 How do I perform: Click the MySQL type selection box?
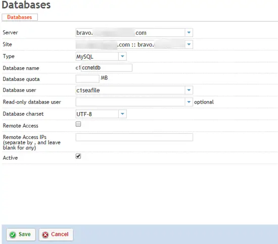tap(97, 57)
